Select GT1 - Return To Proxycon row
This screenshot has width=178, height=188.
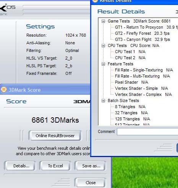[x=146, y=27]
